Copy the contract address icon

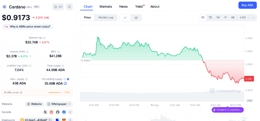pos(50,120)
